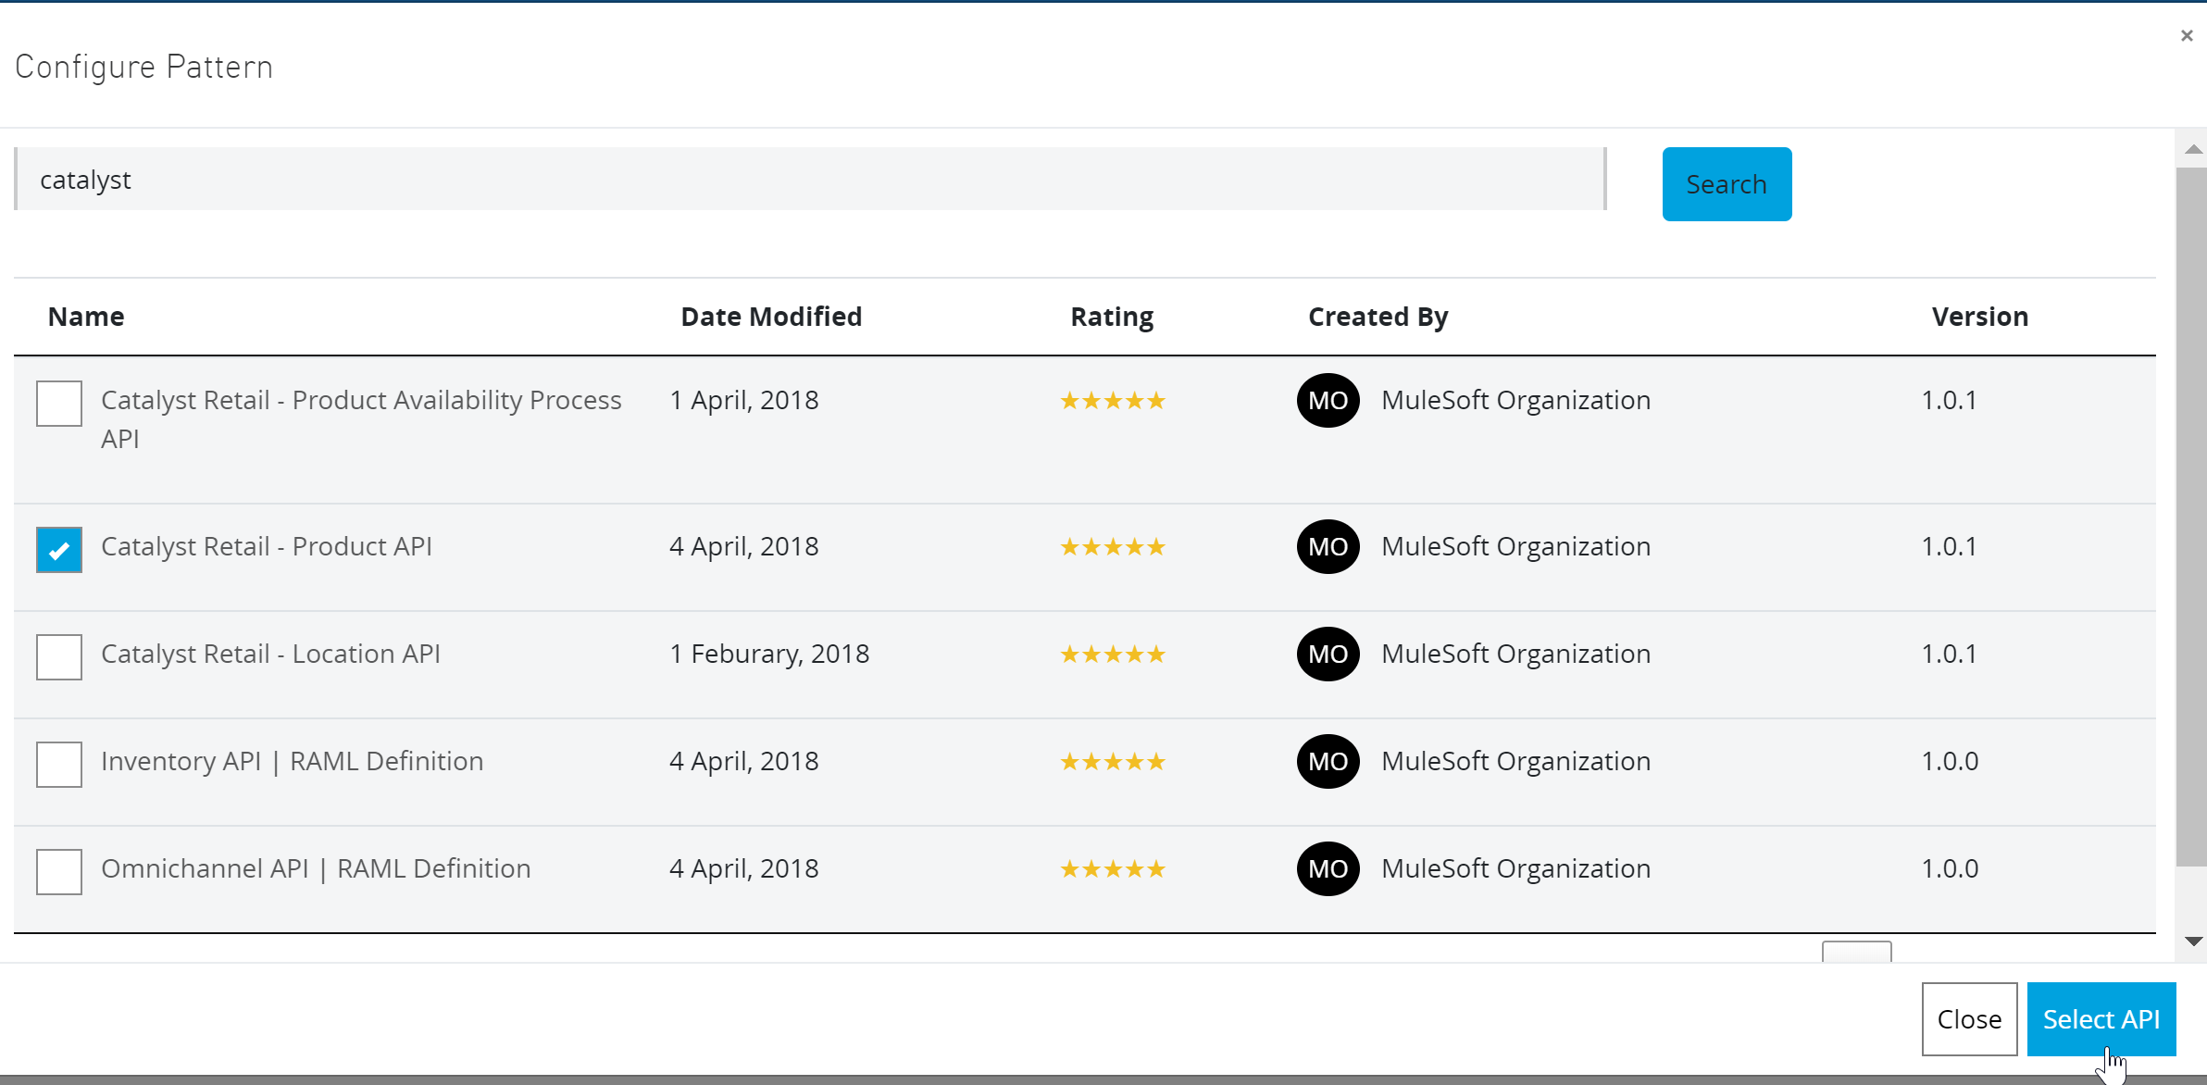
Task: Click the '4 April, 2018' date for Catalyst Retail - Product API
Action: click(744, 546)
